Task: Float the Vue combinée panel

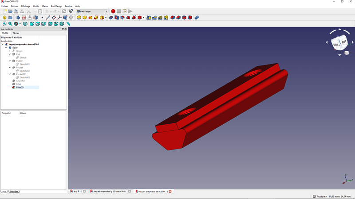Action: click(63, 29)
